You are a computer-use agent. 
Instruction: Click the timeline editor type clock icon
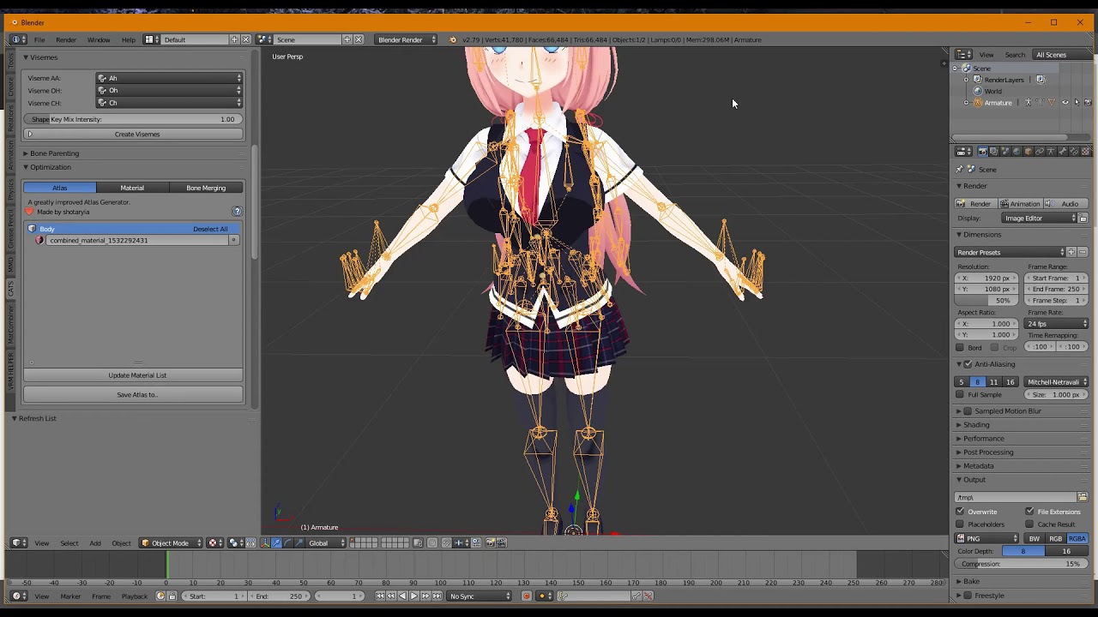coord(17,596)
